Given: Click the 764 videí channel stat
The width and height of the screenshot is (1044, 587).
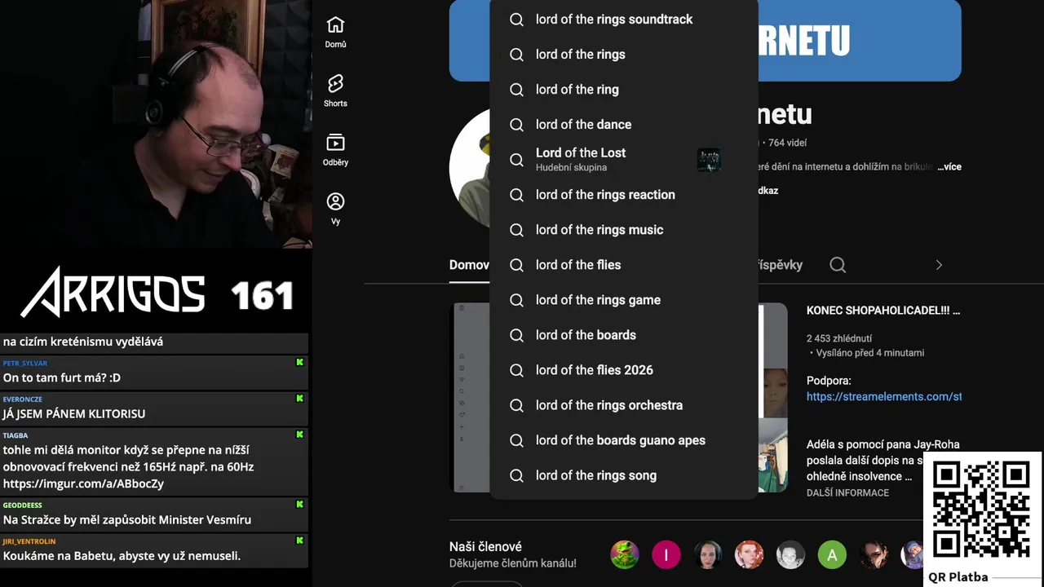Looking at the screenshot, I should (x=787, y=143).
